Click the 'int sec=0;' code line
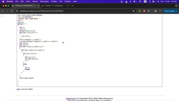The image size is (179, 101). tap(24, 45)
